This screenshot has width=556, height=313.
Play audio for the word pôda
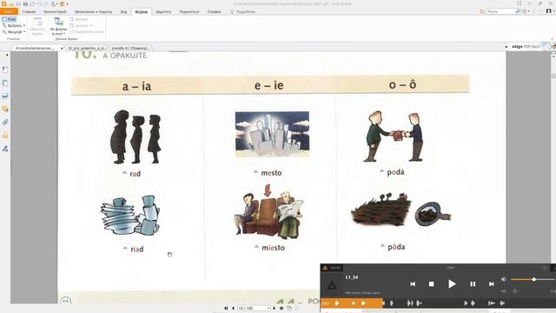click(x=382, y=245)
